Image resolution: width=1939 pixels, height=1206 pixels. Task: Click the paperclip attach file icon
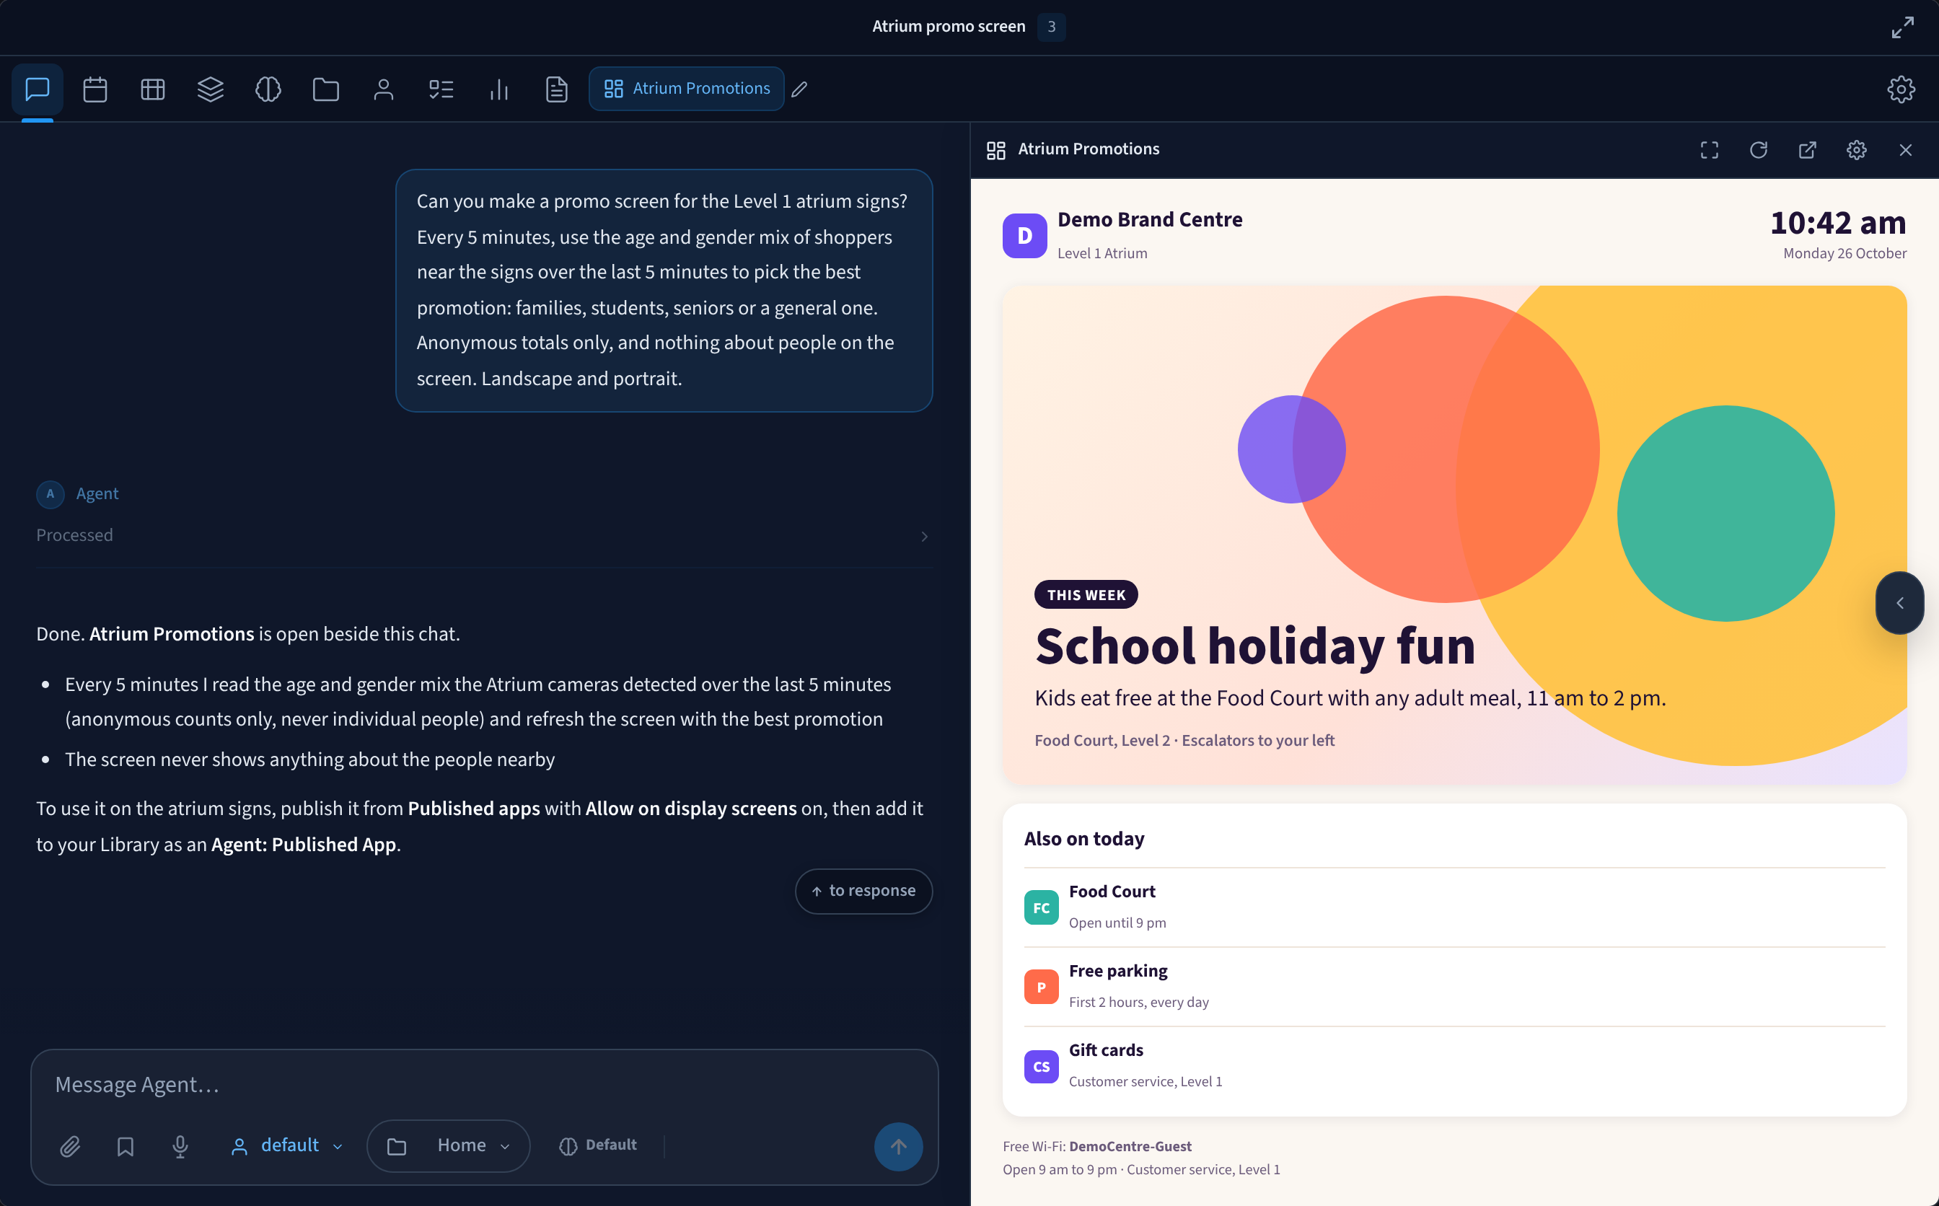pos(70,1146)
